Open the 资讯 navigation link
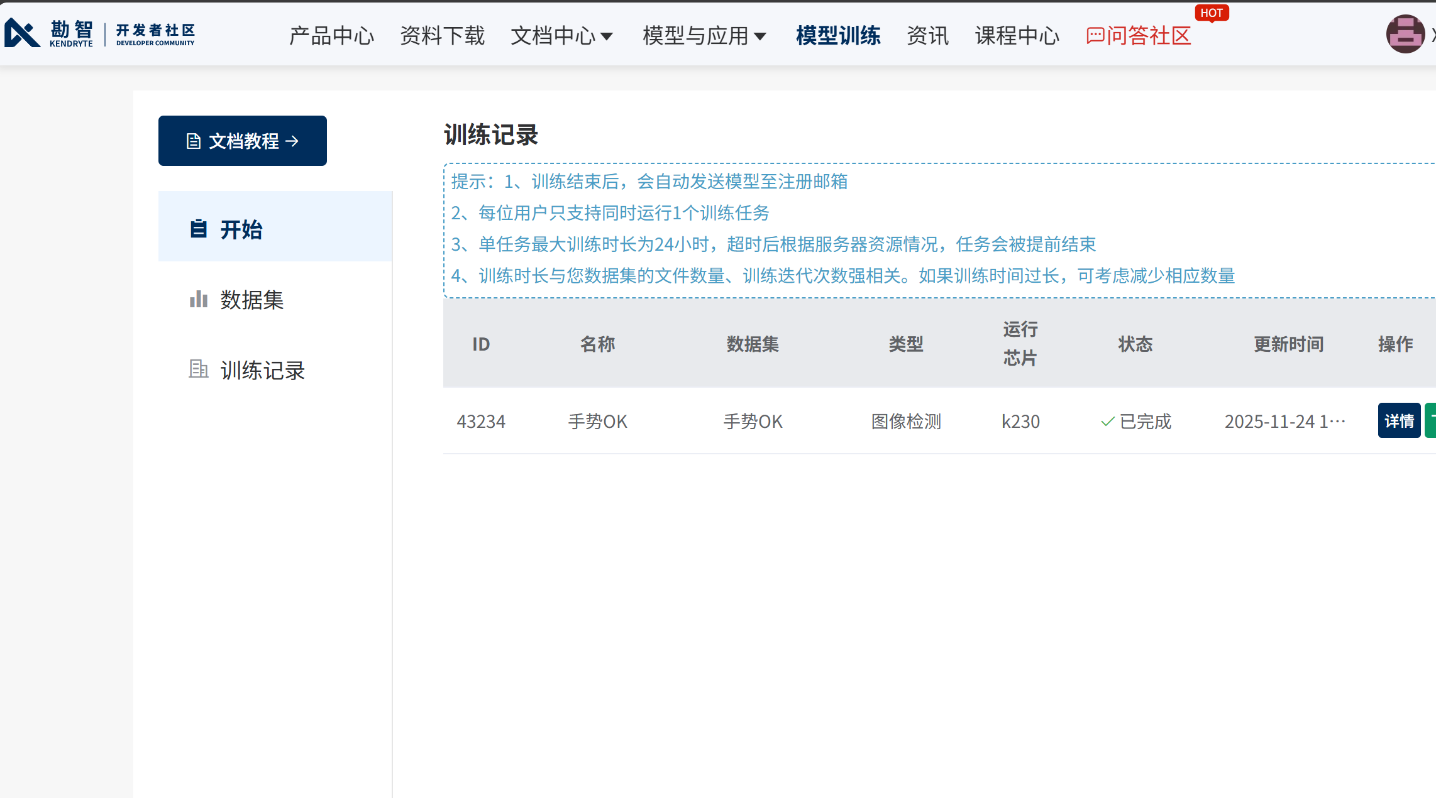Image resolution: width=1436 pixels, height=798 pixels. (x=927, y=36)
